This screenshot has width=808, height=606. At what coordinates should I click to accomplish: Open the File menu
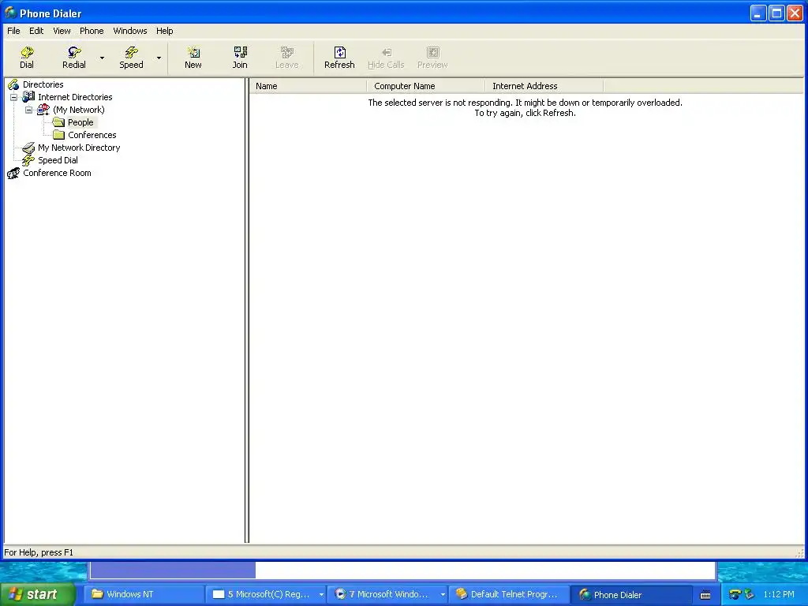13,31
